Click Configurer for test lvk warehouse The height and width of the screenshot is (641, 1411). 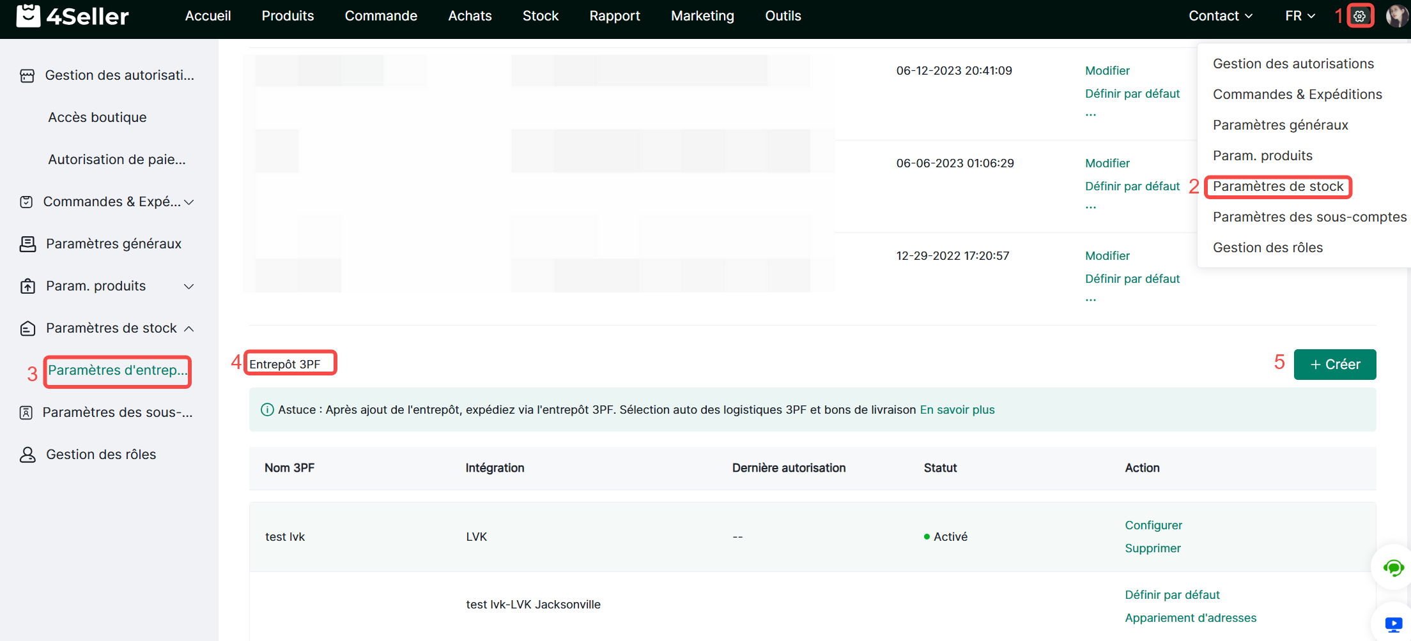tap(1153, 525)
